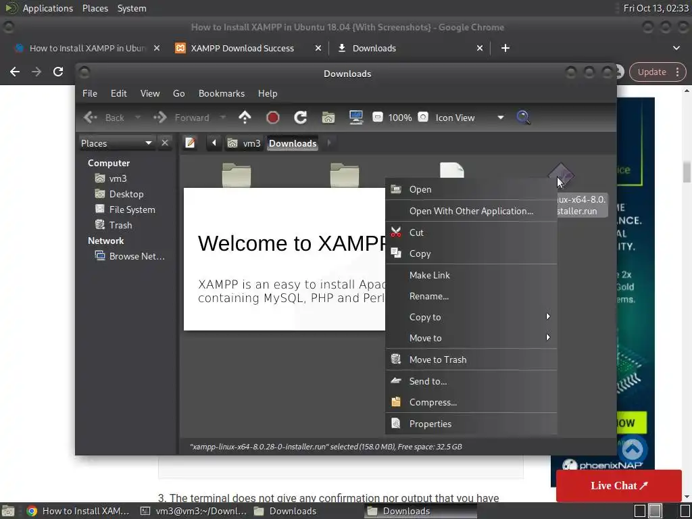Choose Open With Other Application
The image size is (692, 519).
click(471, 211)
